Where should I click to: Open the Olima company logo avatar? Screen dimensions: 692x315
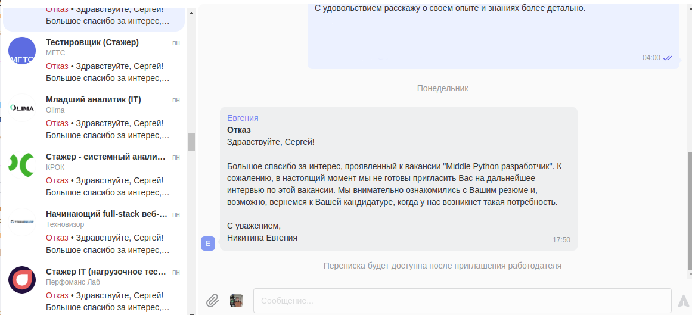coord(22,108)
